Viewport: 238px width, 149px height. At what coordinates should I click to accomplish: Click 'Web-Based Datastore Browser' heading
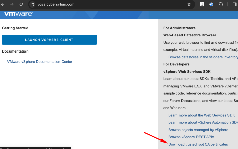coord(190,35)
